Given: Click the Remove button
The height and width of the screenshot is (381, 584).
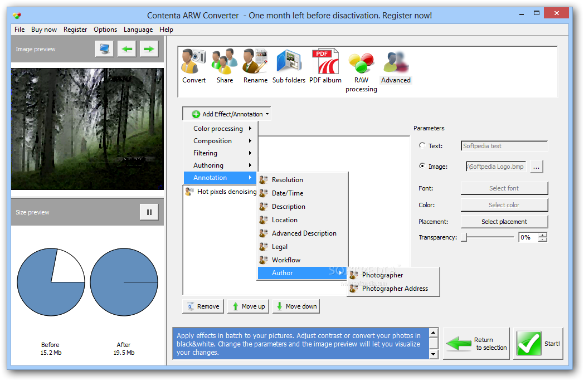Looking at the screenshot, I should tap(203, 306).
